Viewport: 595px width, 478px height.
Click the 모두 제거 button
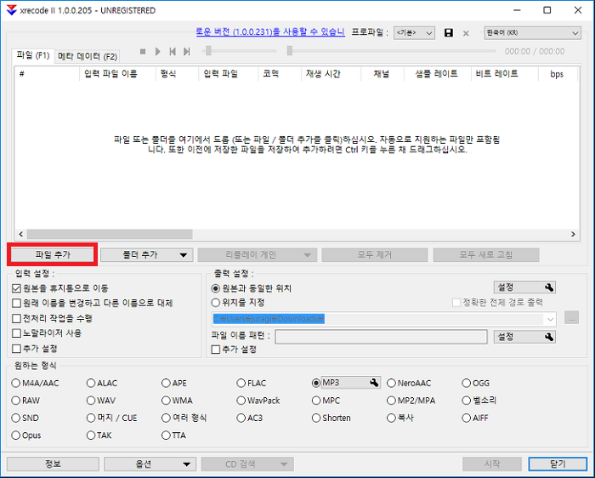tap(375, 255)
